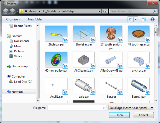Viewport: 160px width, 123px height.
Task: Open the SolidEdge file type filter dropdown
Action: (x=131, y=108)
